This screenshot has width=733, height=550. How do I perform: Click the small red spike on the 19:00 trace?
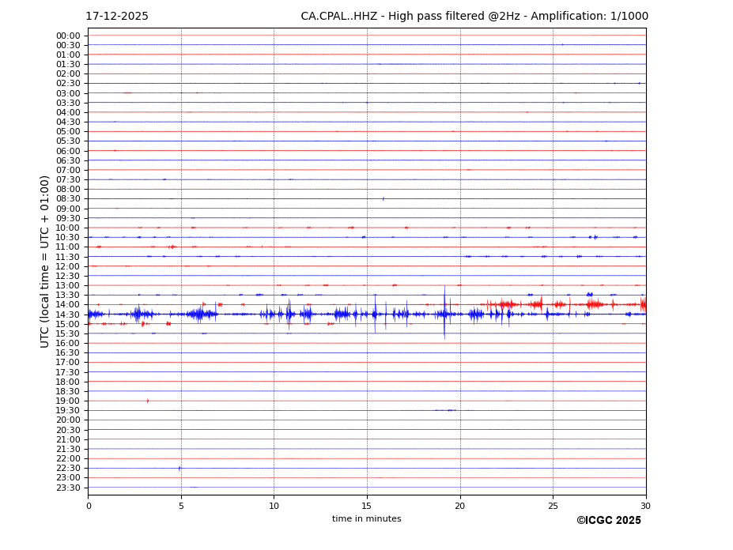pos(147,401)
